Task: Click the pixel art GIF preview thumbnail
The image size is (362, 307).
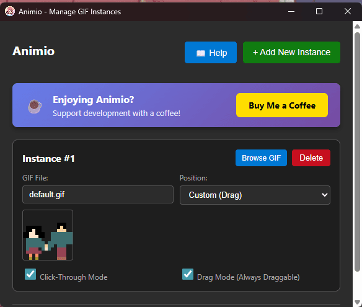Action: coord(48,235)
